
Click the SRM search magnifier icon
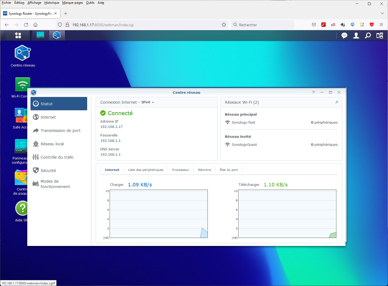click(x=368, y=36)
